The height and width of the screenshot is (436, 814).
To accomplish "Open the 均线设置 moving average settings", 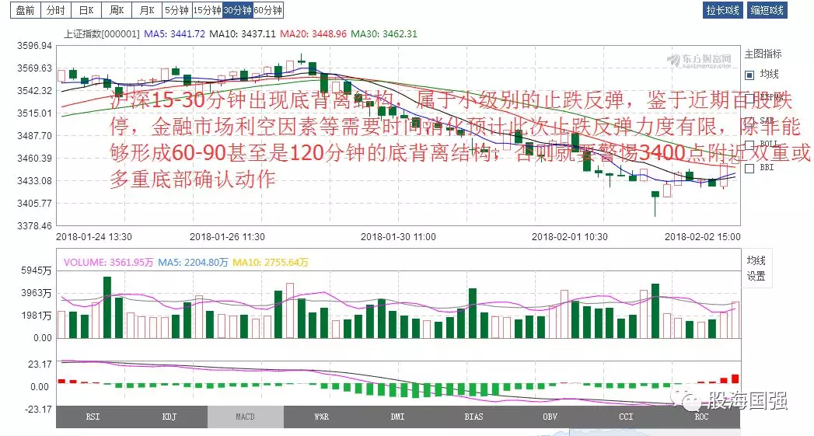I will tap(756, 268).
